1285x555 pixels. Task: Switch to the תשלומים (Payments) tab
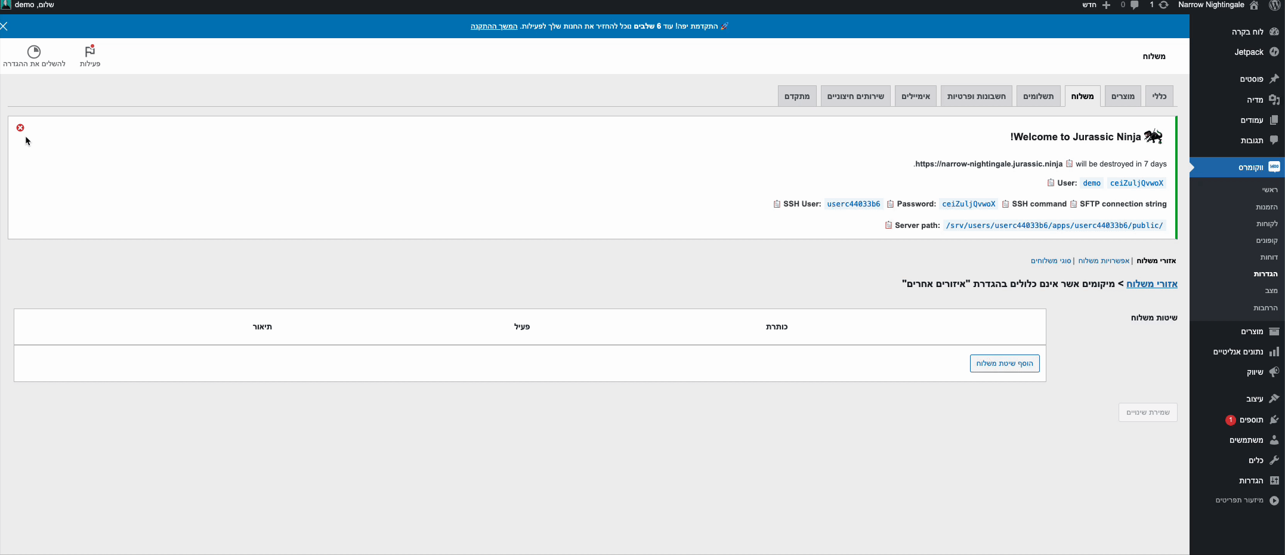click(1038, 95)
